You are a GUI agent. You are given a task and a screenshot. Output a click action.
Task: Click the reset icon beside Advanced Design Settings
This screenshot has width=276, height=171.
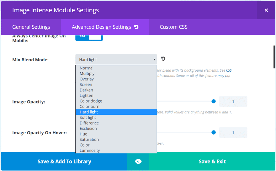coord(136,27)
